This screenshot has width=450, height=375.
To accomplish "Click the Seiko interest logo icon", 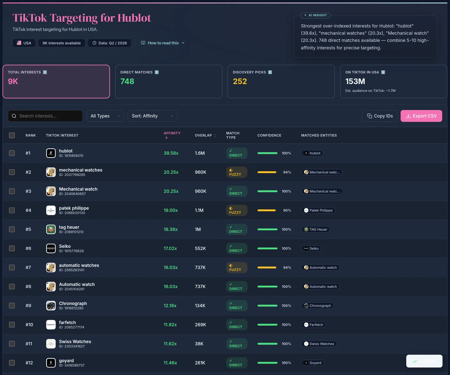I will 51,248.
